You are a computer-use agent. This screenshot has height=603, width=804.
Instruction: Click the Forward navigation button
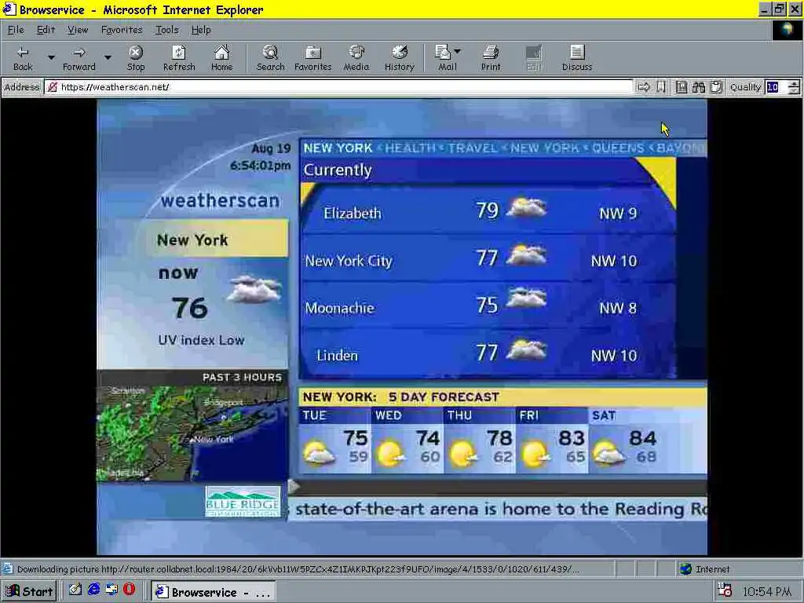79,58
